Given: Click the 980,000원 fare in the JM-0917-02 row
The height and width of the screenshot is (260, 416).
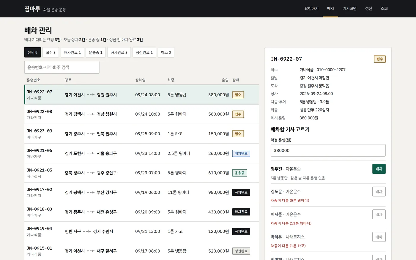Looking at the screenshot, I should [218, 192].
